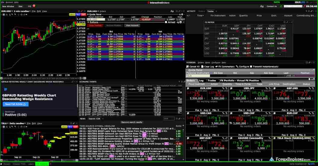Open the Account menu in the top bar
Viewport: 318px width, 166px height.
pos(9,2)
